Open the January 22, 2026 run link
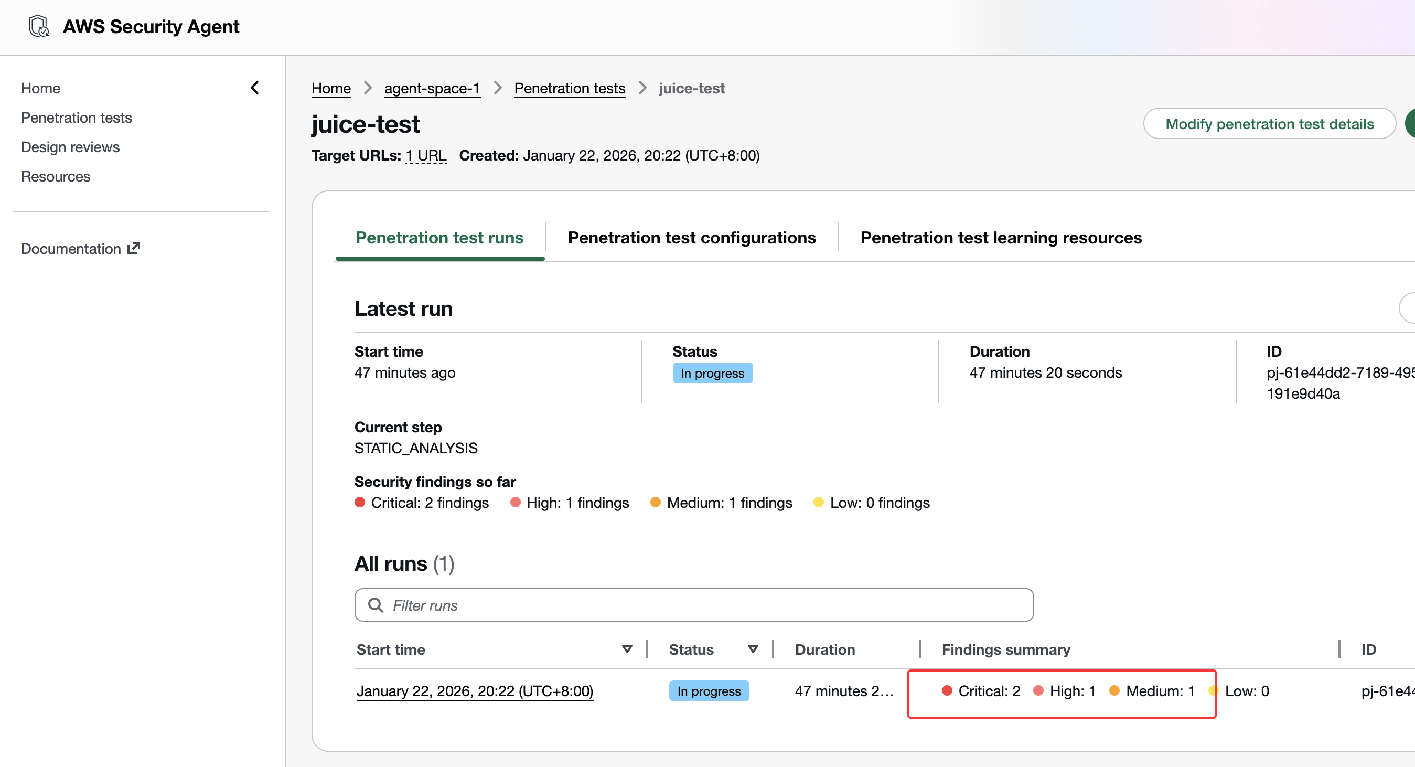The height and width of the screenshot is (767, 1415). (475, 690)
